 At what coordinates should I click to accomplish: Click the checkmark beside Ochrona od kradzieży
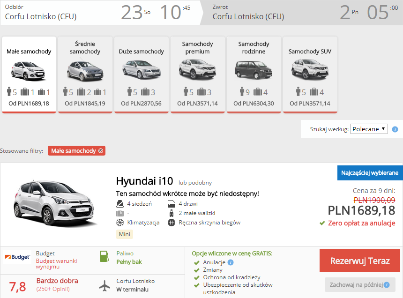tap(197, 278)
